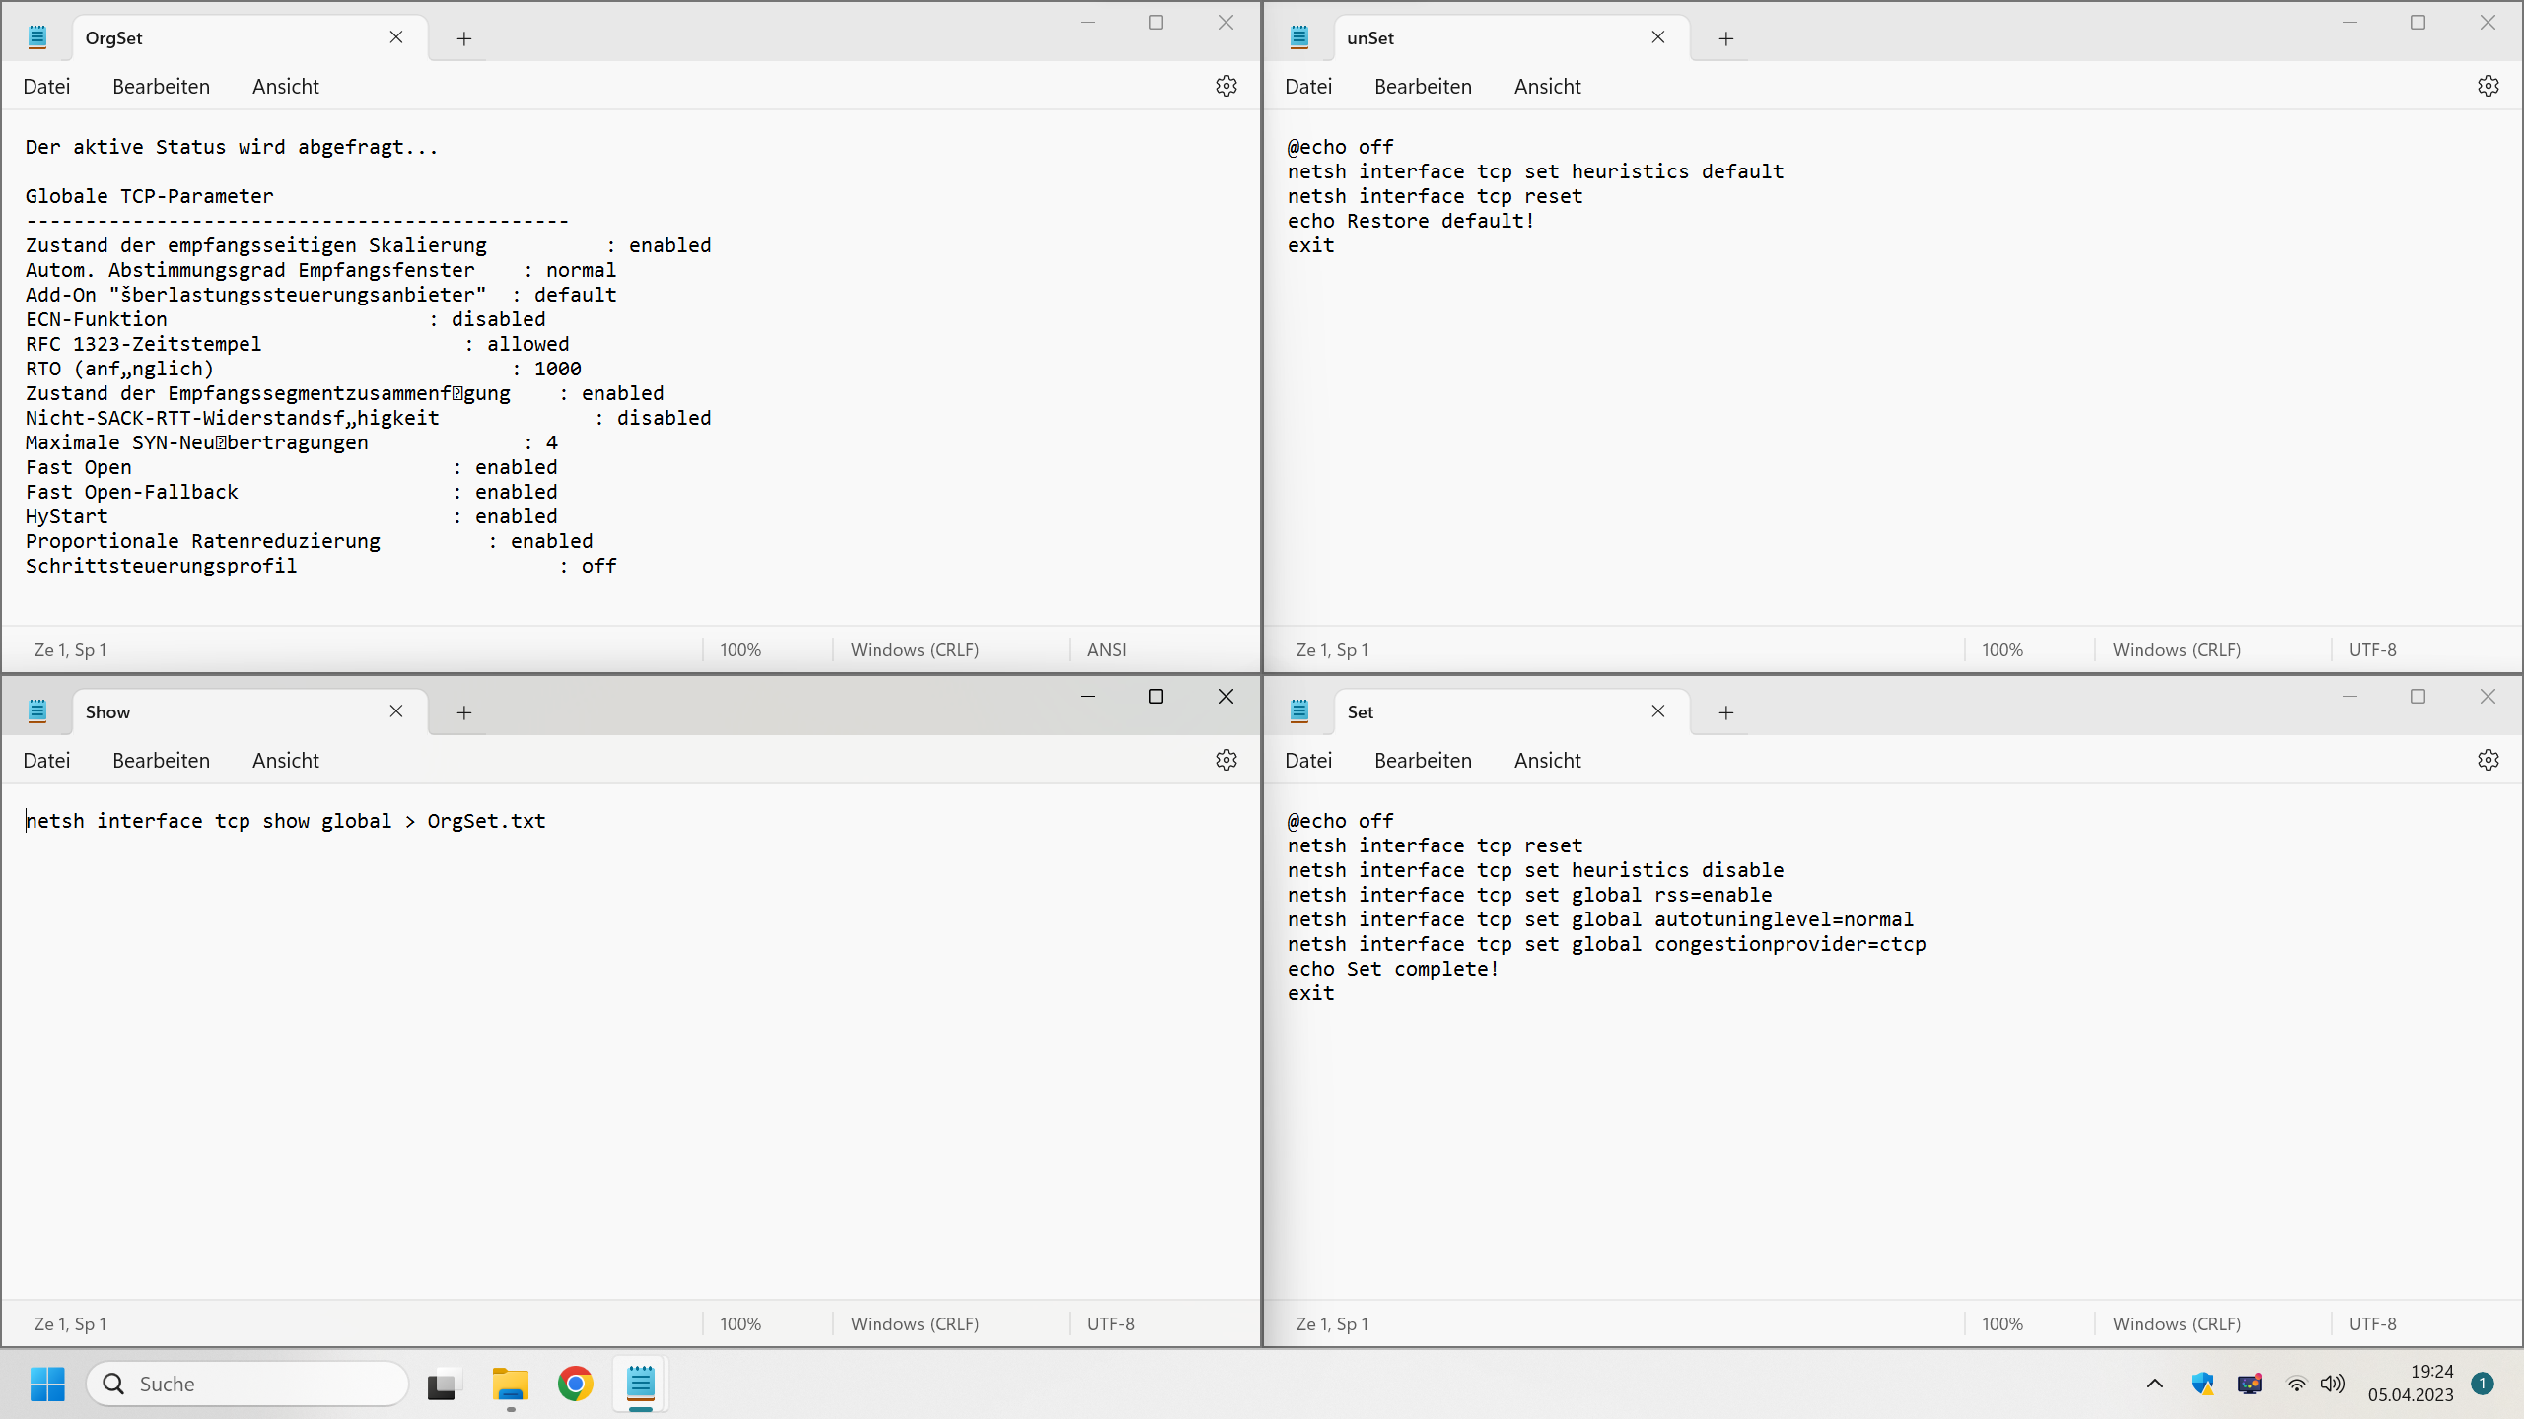Click Windows Start button

tap(47, 1384)
